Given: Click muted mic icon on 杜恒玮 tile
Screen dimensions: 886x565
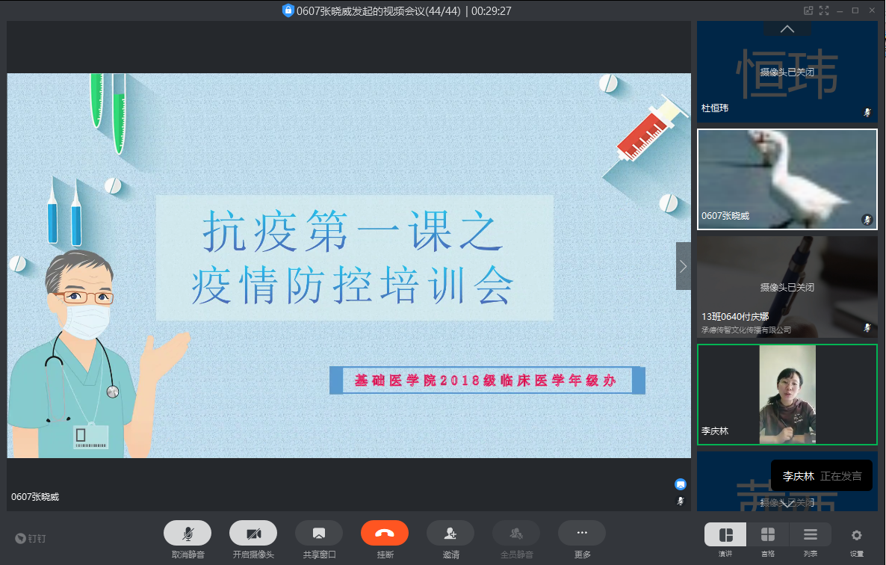Looking at the screenshot, I should [x=867, y=112].
